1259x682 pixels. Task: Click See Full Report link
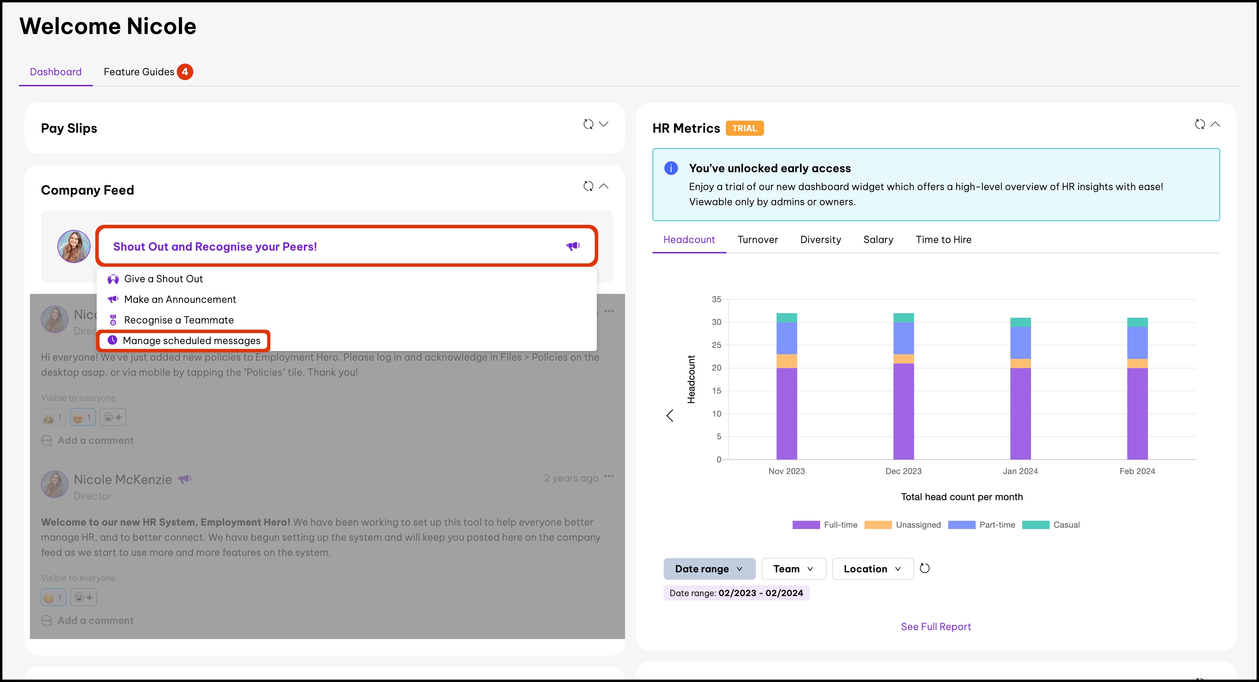pyautogui.click(x=935, y=626)
